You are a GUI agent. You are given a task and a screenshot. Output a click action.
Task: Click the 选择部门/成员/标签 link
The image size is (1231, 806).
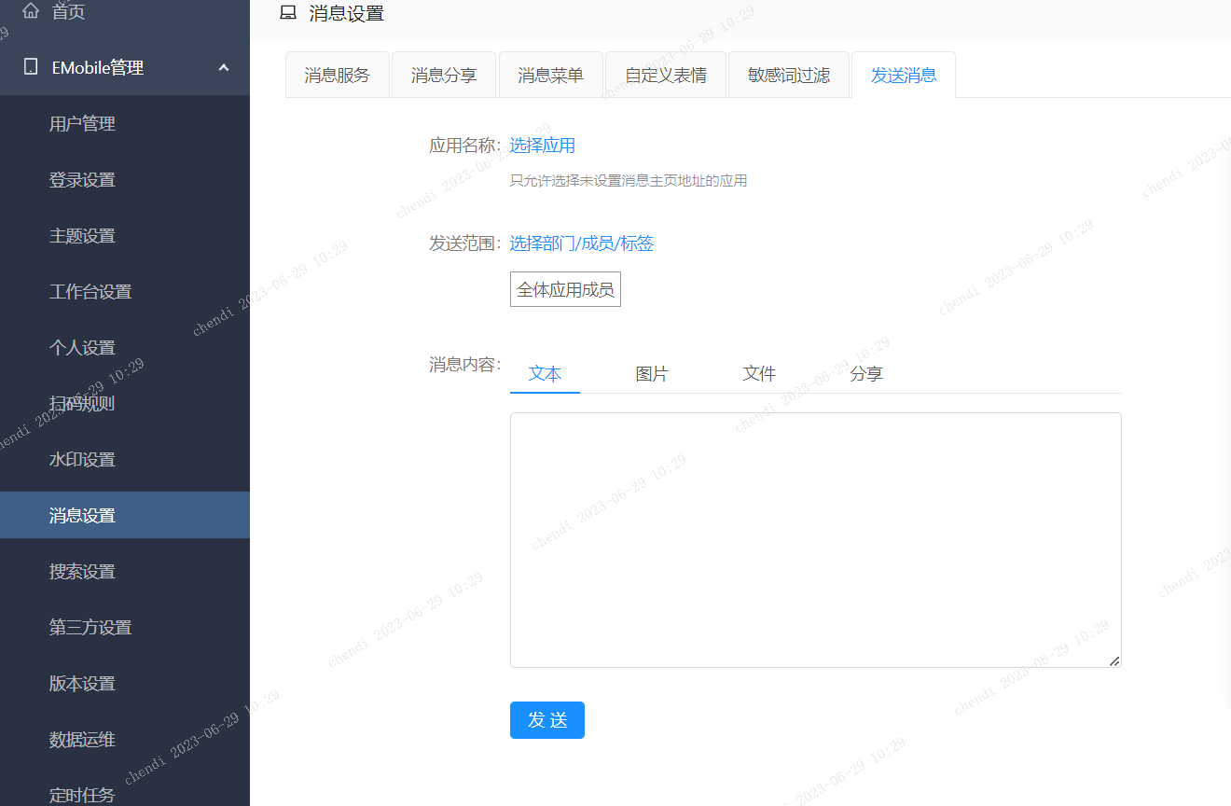pyautogui.click(x=581, y=243)
